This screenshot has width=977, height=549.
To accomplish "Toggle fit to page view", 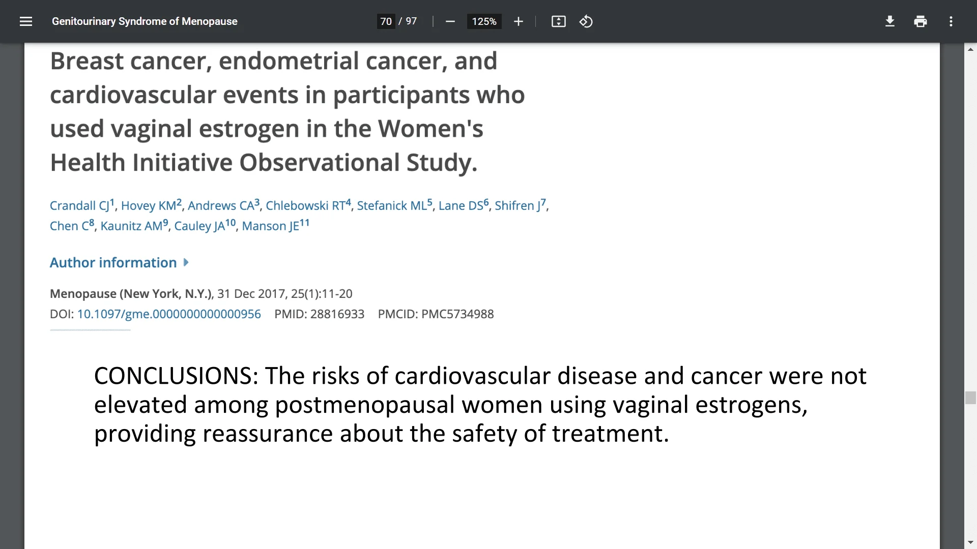I will [x=558, y=21].
